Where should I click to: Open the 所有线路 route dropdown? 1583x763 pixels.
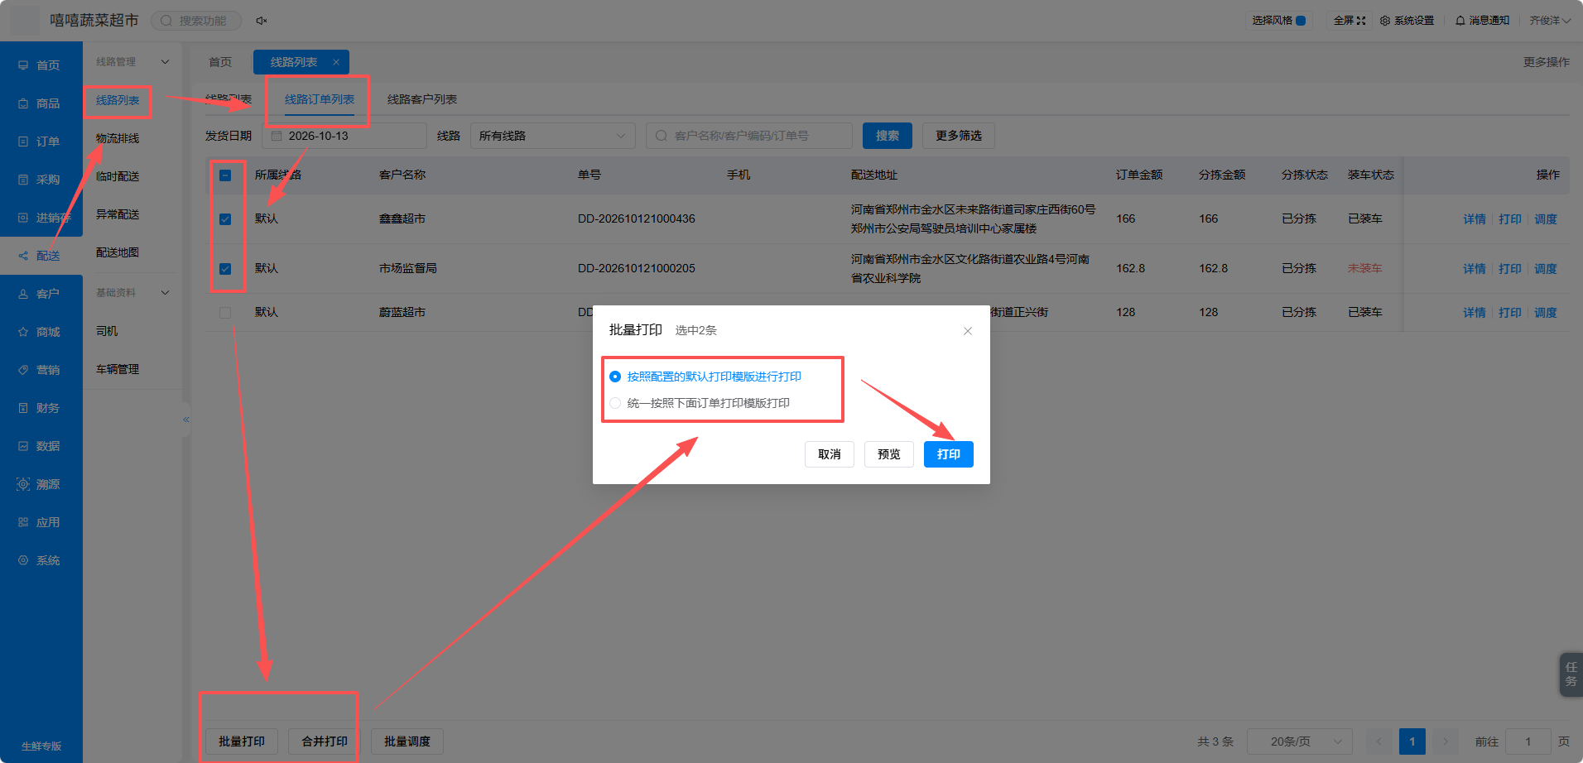[552, 136]
